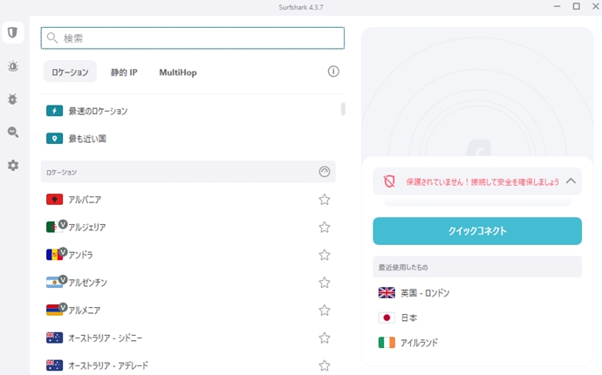Screen dimensions: 602x375
Task: Click the Japan flag in recently used
Action: click(387, 317)
